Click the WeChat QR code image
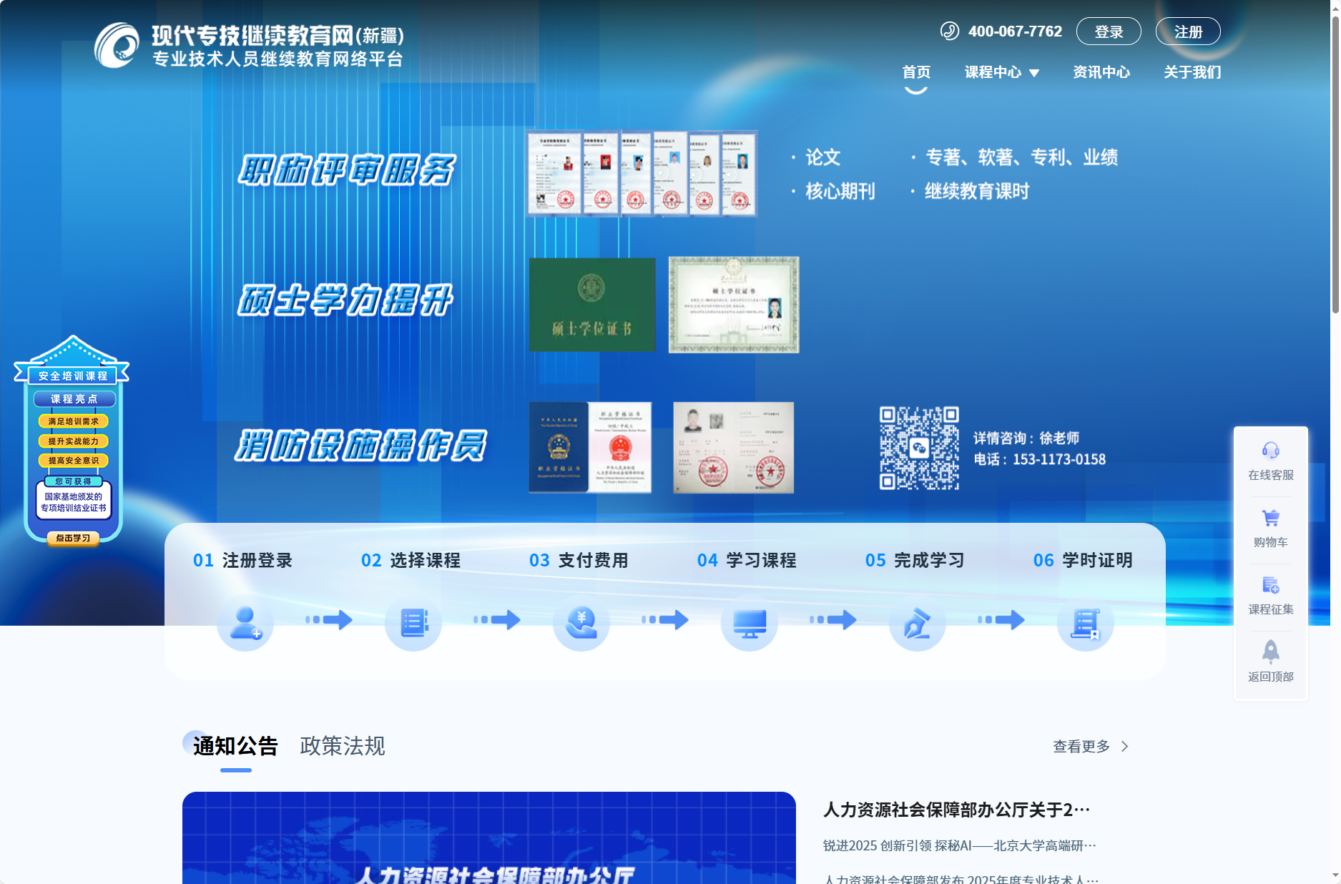The width and height of the screenshot is (1341, 884). coord(919,448)
